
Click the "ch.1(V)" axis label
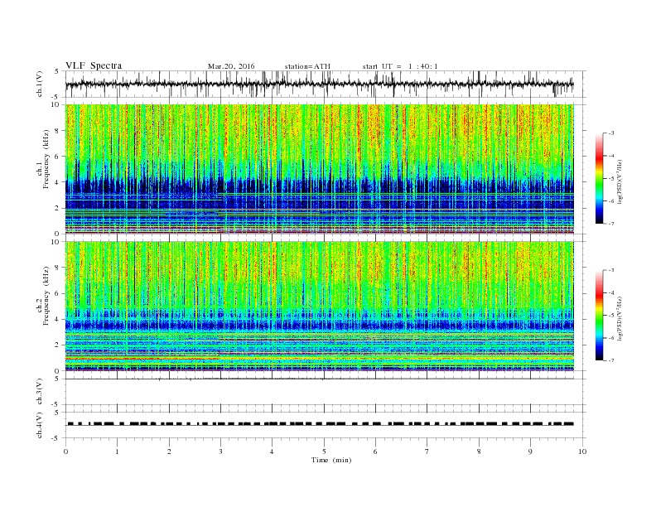(40, 84)
